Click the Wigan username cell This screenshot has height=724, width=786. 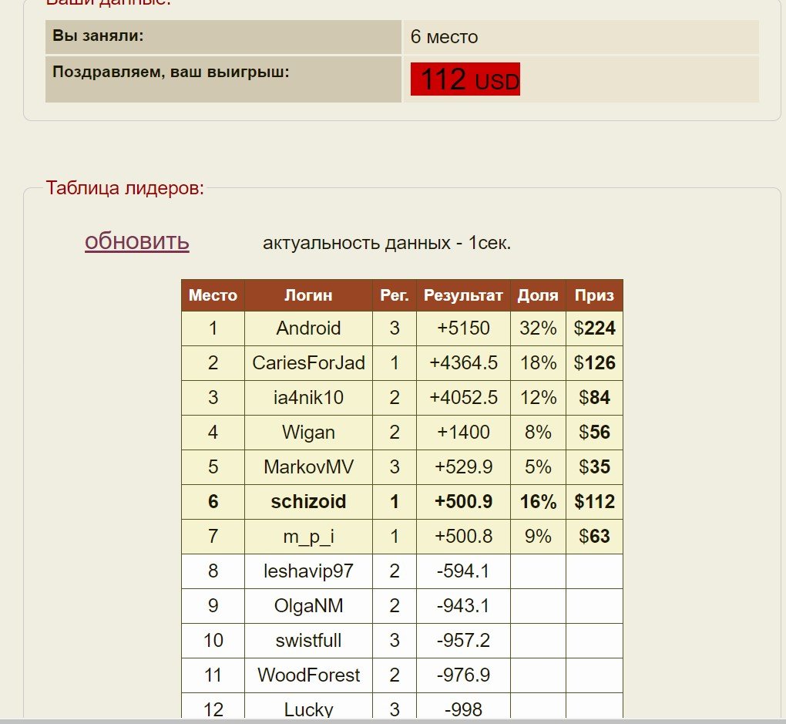307,433
